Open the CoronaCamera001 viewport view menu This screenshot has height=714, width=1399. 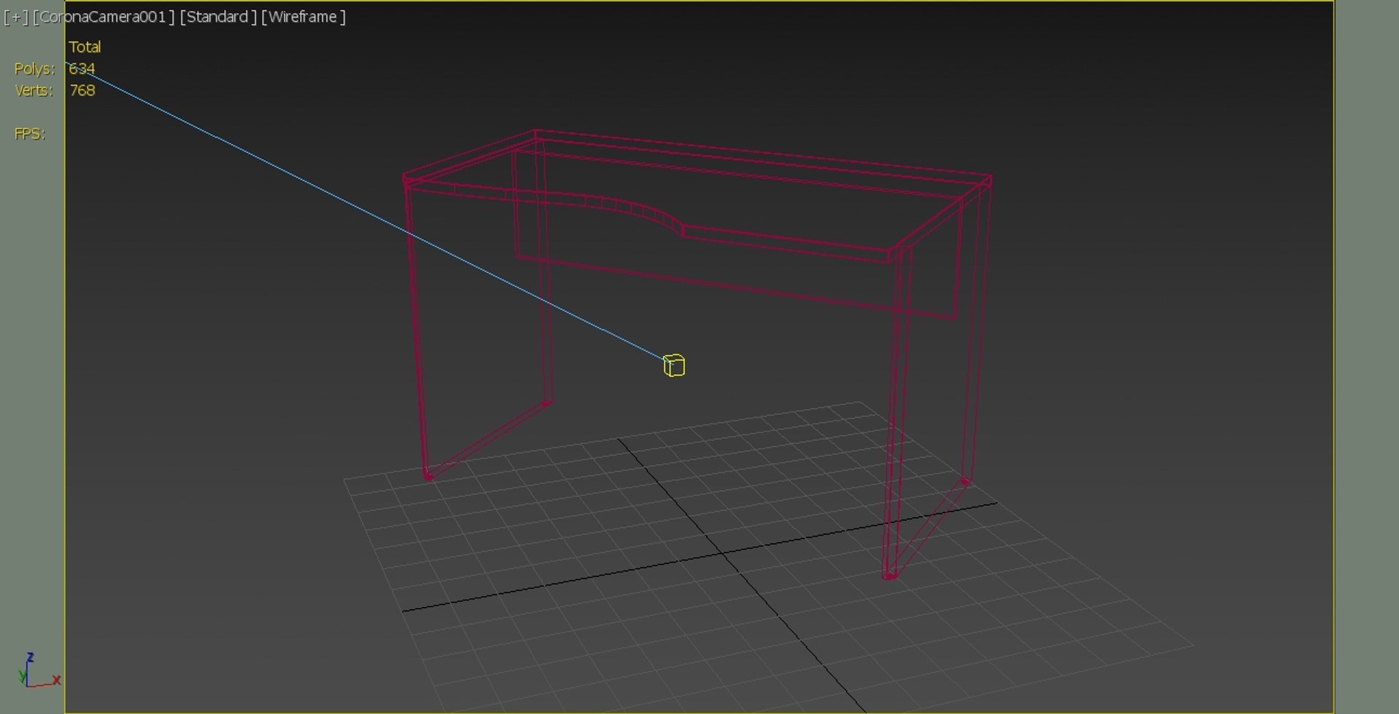104,17
